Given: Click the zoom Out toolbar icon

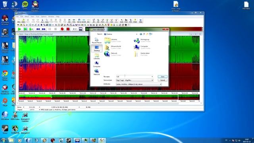Looking at the screenshot, I should click(x=112, y=21).
